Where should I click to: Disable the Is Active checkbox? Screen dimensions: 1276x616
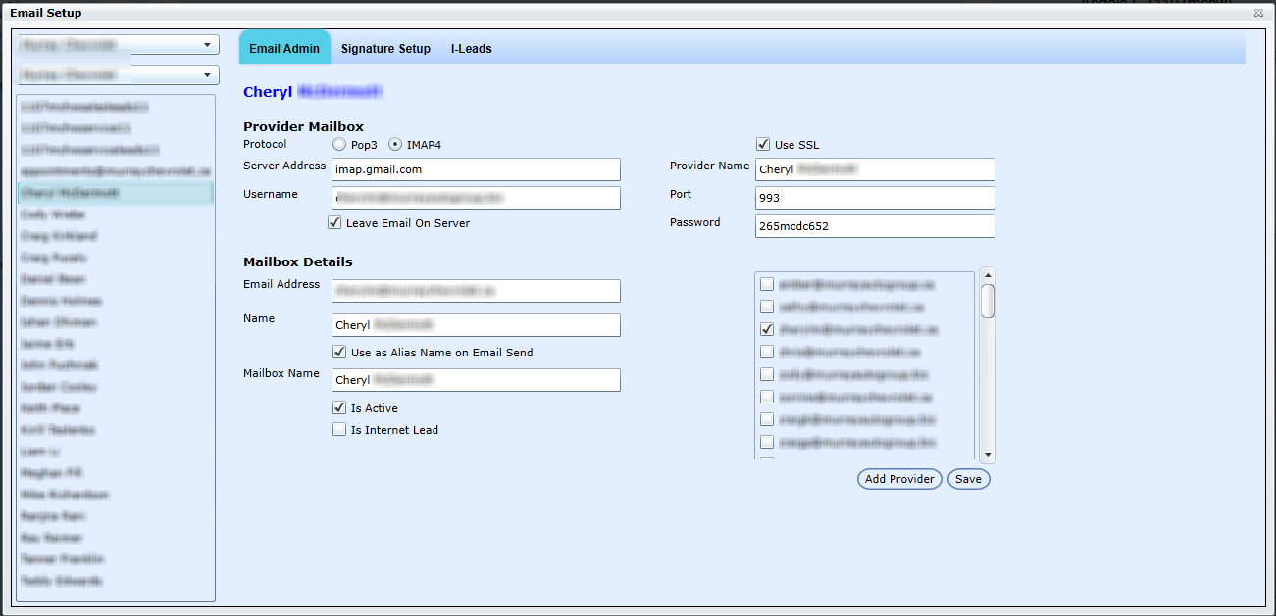[339, 408]
